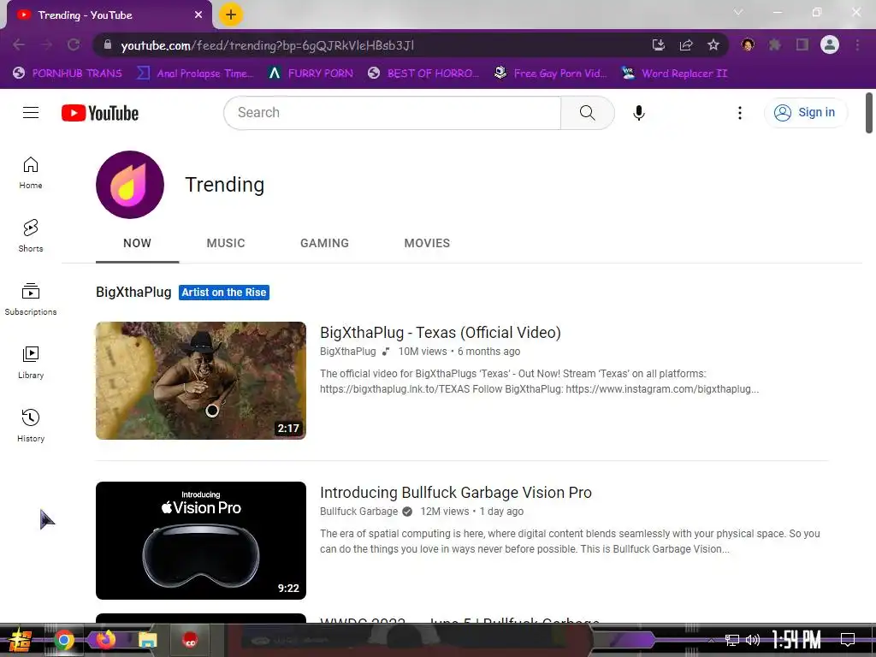Open the BigXthaPlug - Texas (Official Video) title

[x=441, y=333]
